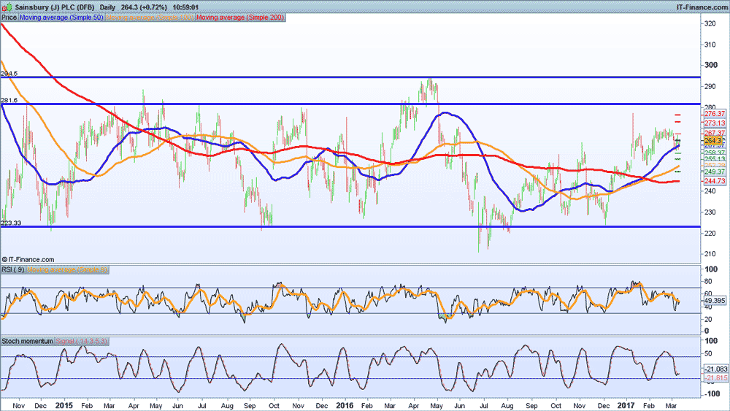Click the 2016 year label on time axis

click(345, 405)
